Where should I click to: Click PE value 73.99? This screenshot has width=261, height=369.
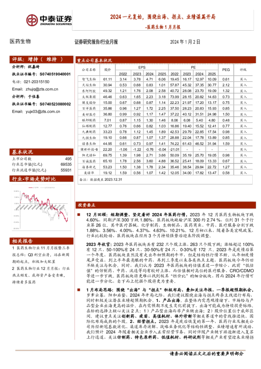point(175,97)
